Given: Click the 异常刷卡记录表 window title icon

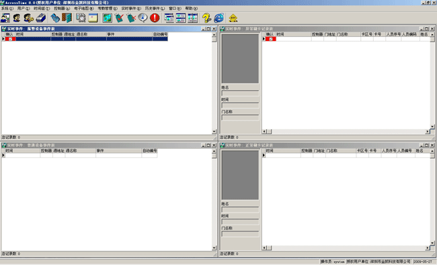Looking at the screenshot, I should click(x=222, y=29).
